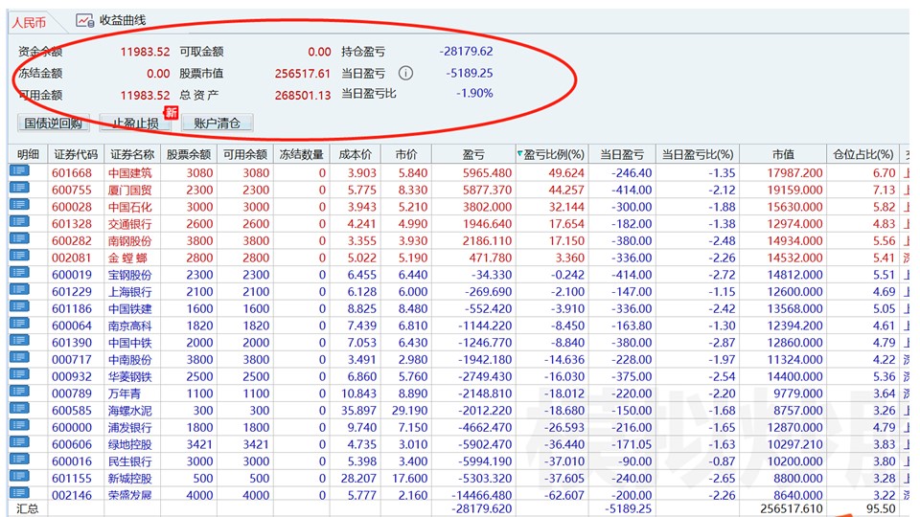Click total assets value 268501.13
Screen dimensions: 920x517
pos(303,95)
